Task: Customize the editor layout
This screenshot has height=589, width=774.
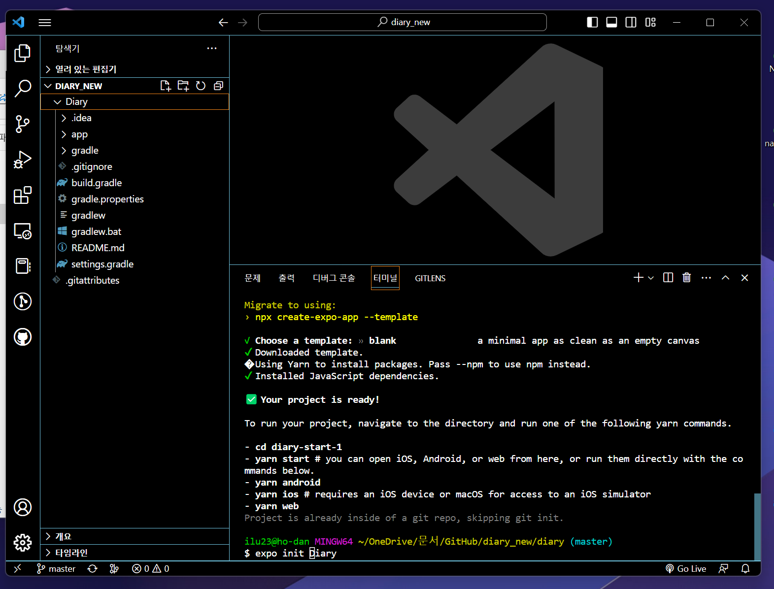Action: pos(650,22)
